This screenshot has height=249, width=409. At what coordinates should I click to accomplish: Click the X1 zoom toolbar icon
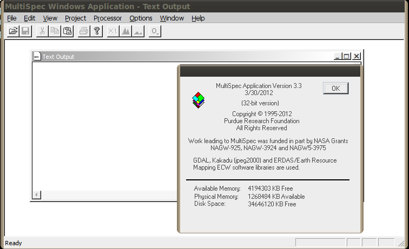(113, 31)
